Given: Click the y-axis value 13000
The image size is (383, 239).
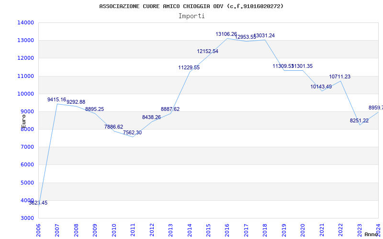Looking at the screenshot, I should point(25,41).
